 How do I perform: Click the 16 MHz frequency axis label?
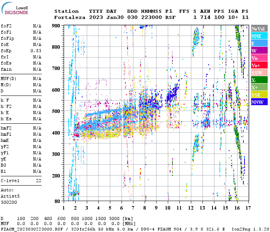pyautogui.click(x=237, y=208)
